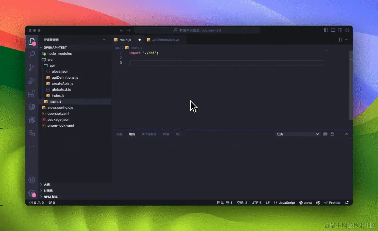Toggle secondary sidebar layout button
The image size is (378, 231).
click(x=340, y=30)
